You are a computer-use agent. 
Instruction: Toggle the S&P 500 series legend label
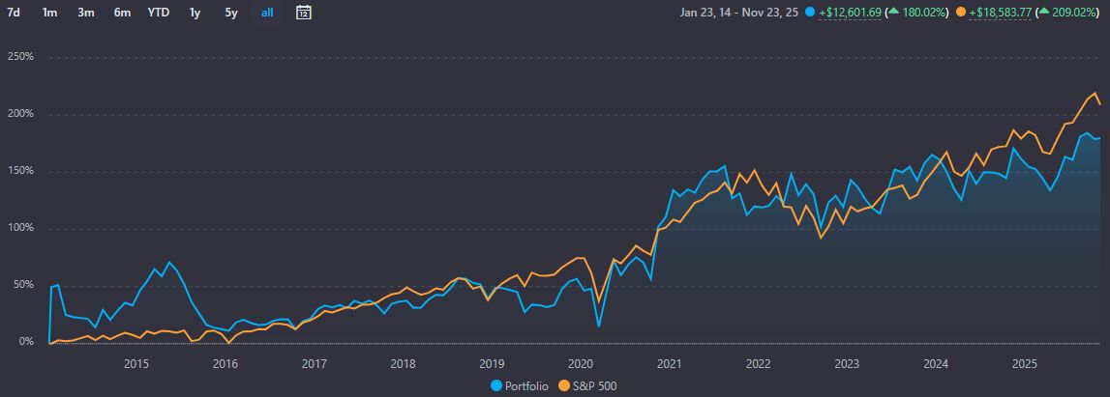click(x=594, y=385)
